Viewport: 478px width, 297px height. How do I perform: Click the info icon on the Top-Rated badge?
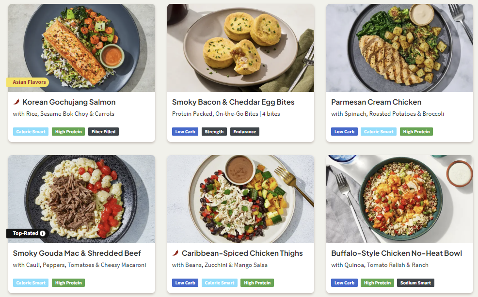click(x=43, y=234)
